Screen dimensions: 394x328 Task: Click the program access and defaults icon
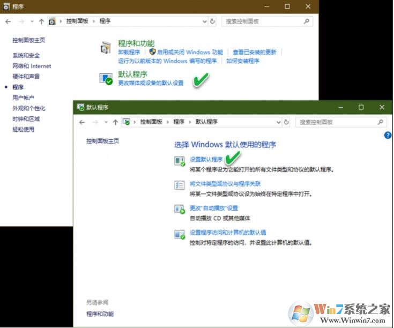point(180,233)
